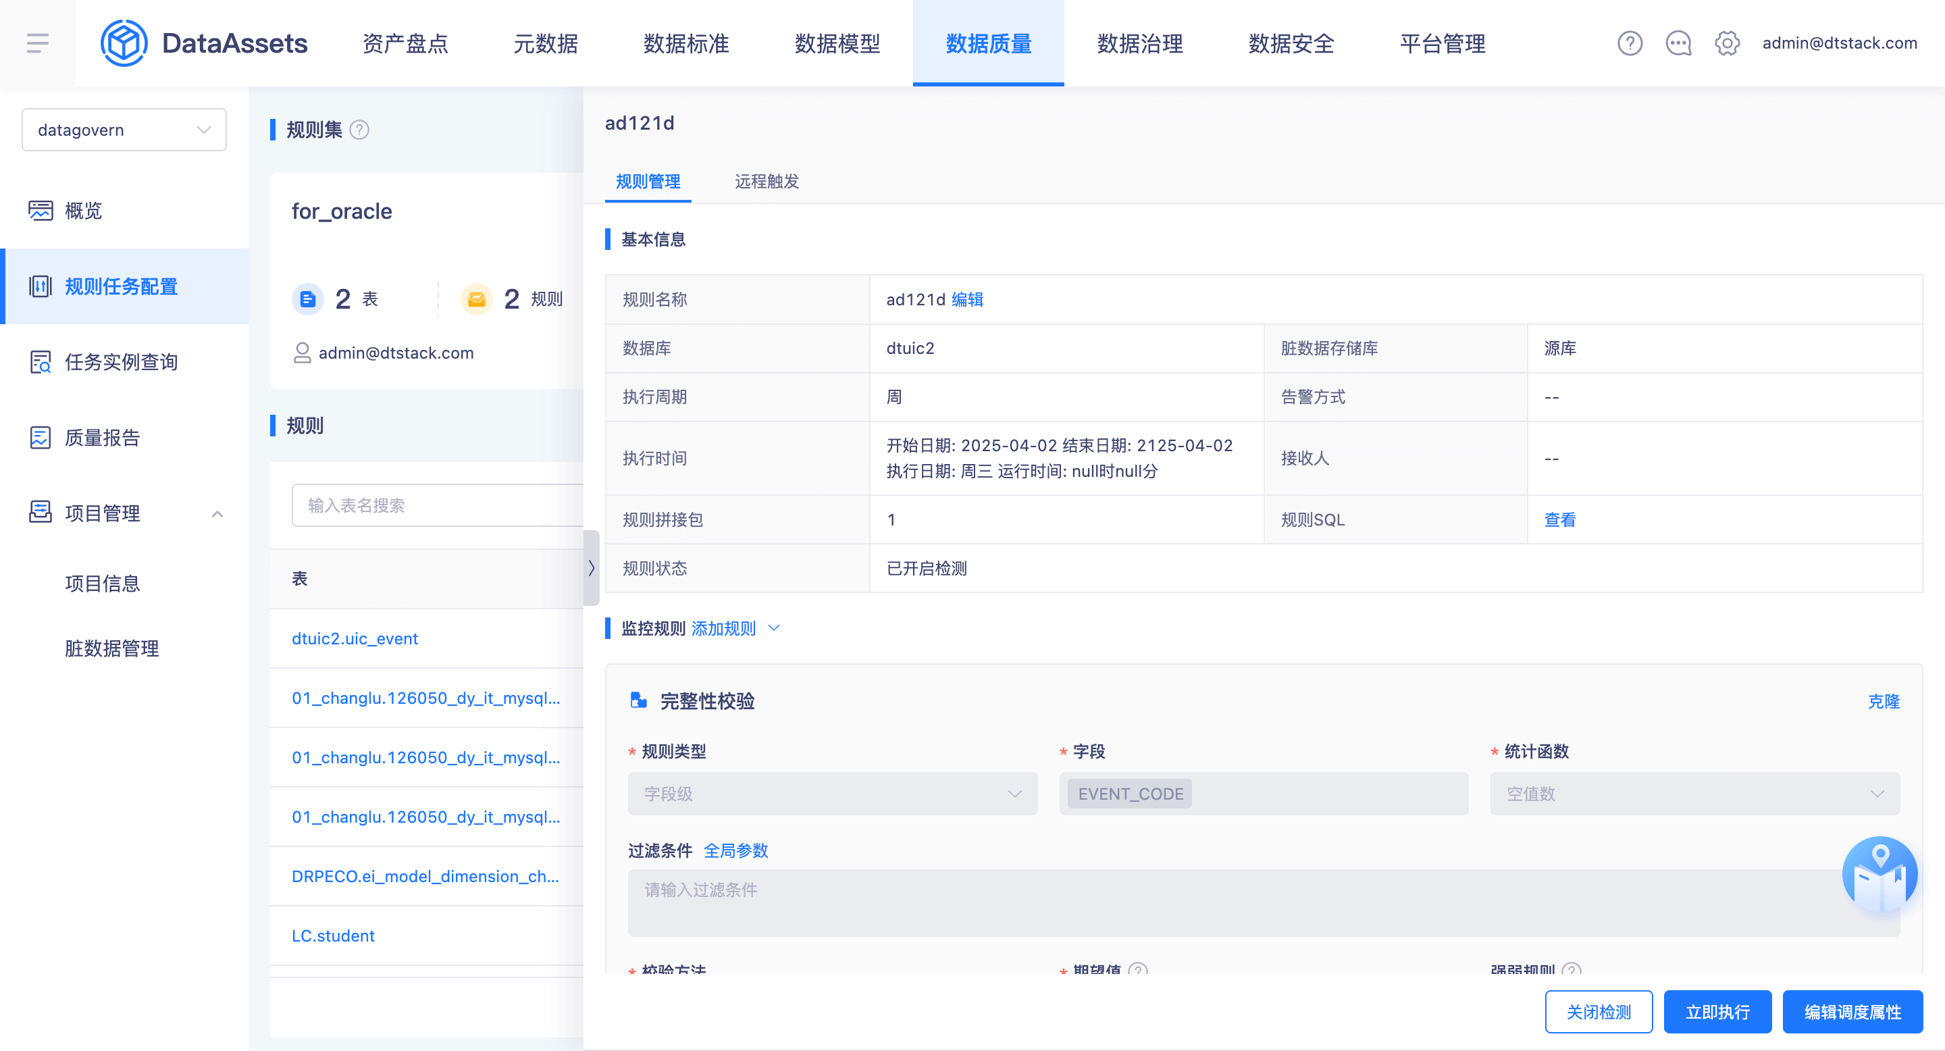
Task: Open the 资产盘点 top menu
Action: [405, 43]
